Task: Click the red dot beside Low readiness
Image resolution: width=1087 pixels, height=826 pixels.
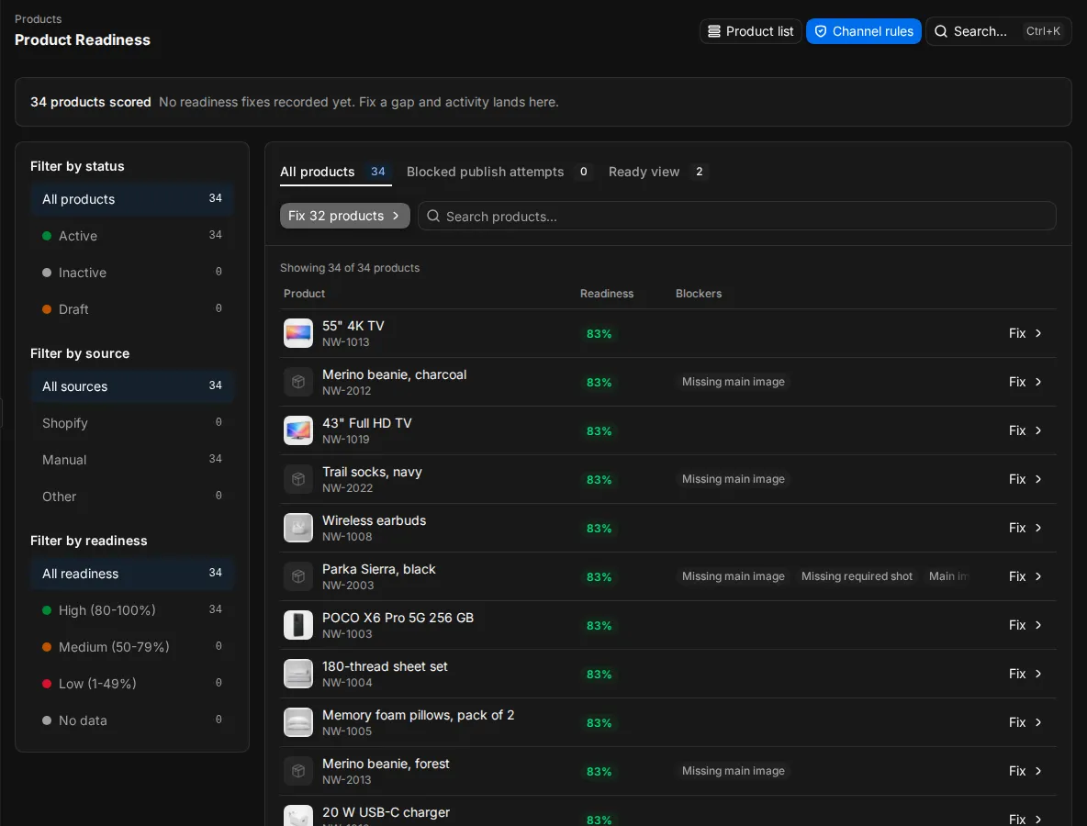Action: (47, 683)
